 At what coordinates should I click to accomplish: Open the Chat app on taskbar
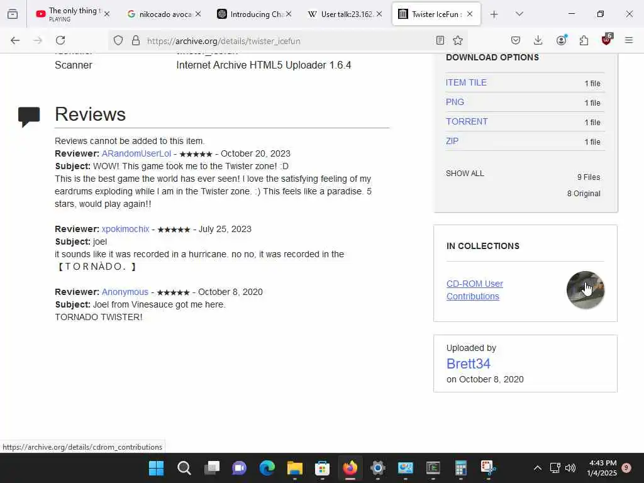[x=239, y=468]
